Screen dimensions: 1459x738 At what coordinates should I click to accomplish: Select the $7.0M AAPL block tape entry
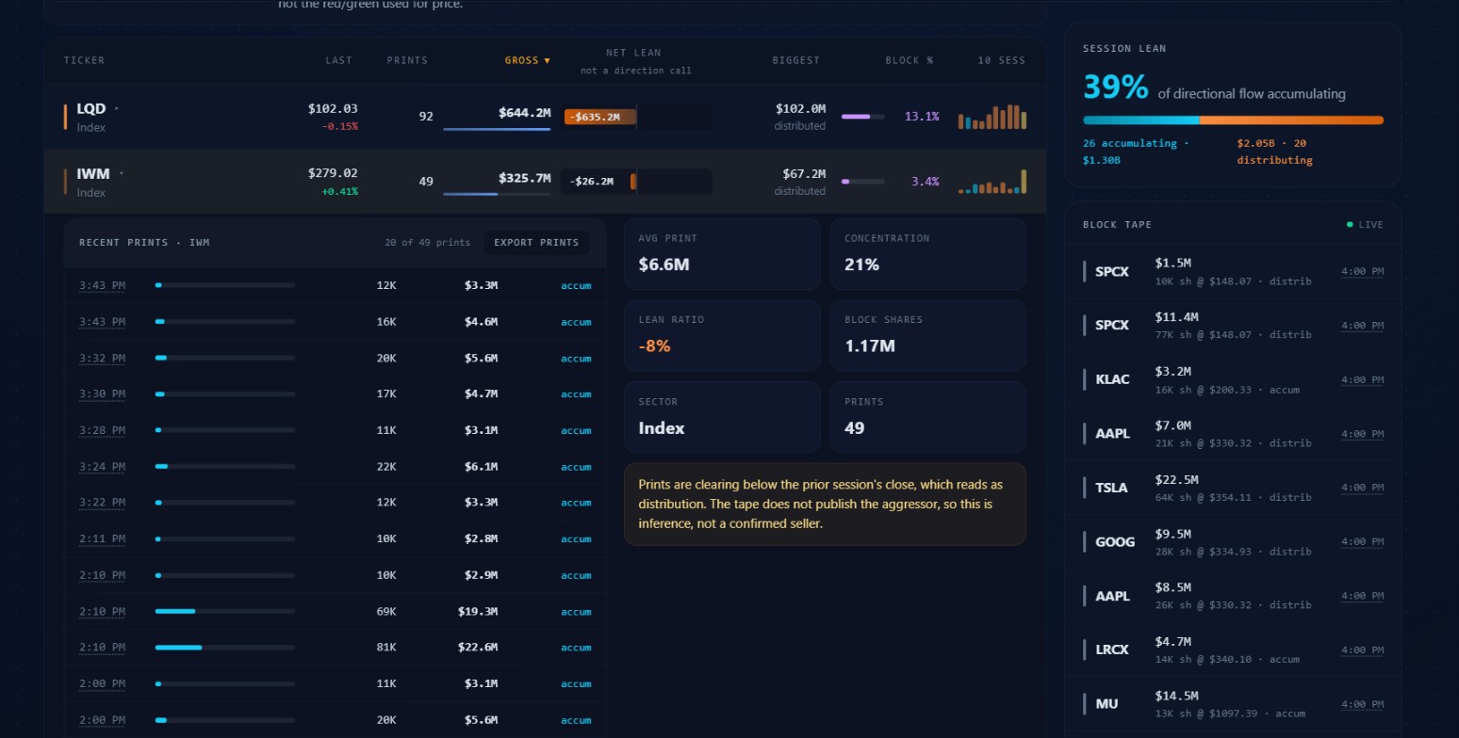pos(1234,434)
